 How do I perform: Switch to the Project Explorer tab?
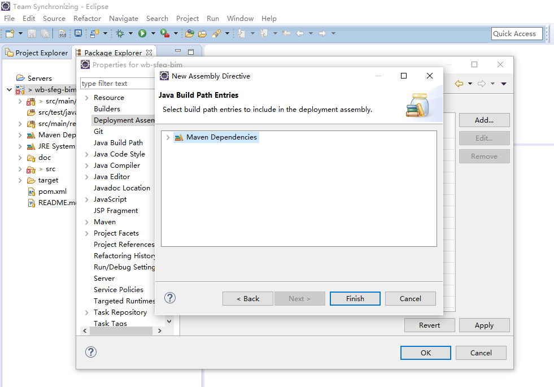pyautogui.click(x=37, y=53)
